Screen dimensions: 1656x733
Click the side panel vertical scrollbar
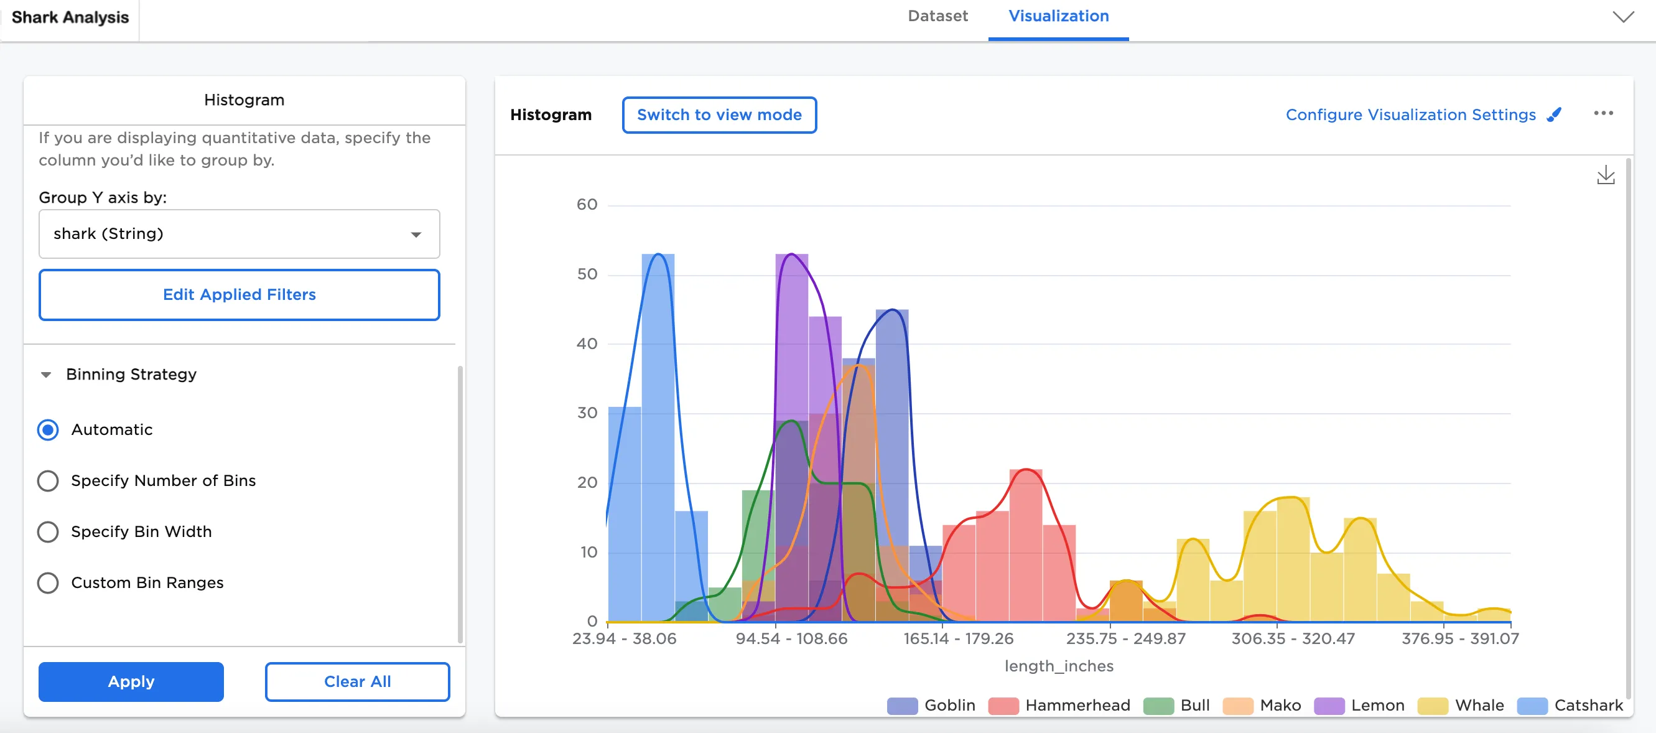tap(460, 503)
